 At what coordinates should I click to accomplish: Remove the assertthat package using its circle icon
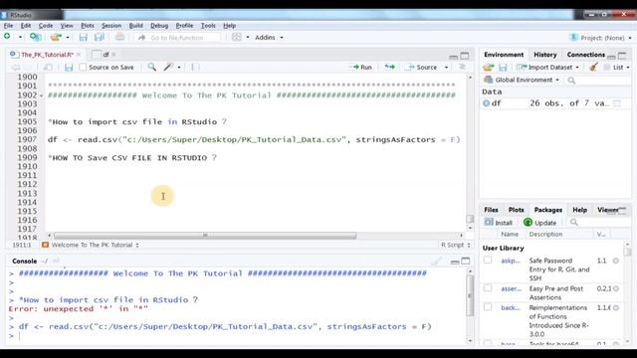click(x=616, y=289)
